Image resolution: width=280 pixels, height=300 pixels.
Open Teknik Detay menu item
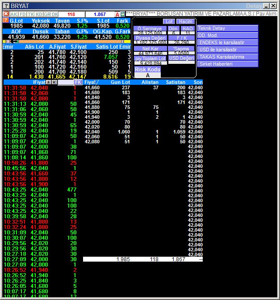228,28
